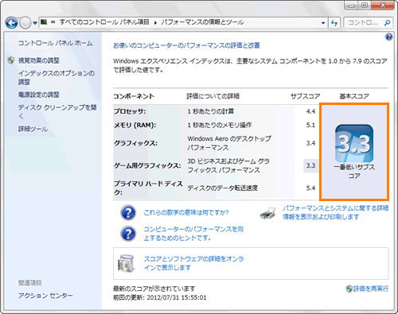
Task: Open print detailed performance information link
Action: coord(335,212)
